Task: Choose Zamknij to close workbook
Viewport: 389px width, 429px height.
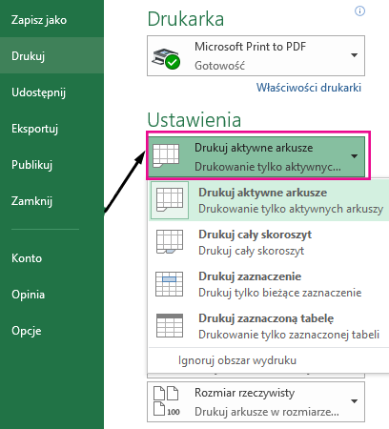Action: pos(31,201)
